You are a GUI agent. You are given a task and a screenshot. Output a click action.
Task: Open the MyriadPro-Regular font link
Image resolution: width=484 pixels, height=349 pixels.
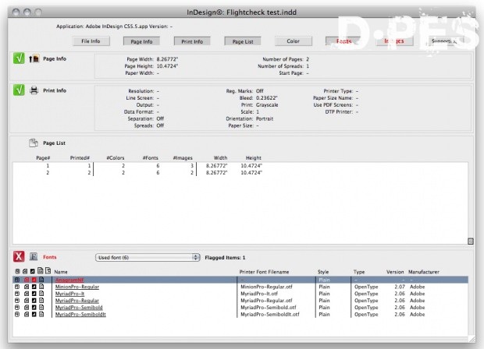77,301
